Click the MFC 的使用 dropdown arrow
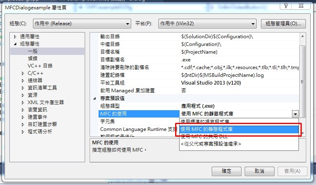This screenshot has width=316, height=185. pos(295,114)
